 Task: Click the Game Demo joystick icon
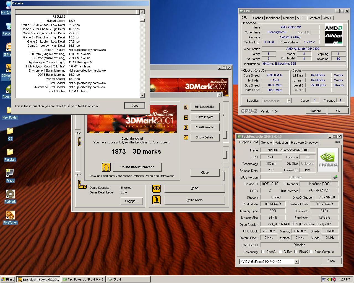coord(157,200)
